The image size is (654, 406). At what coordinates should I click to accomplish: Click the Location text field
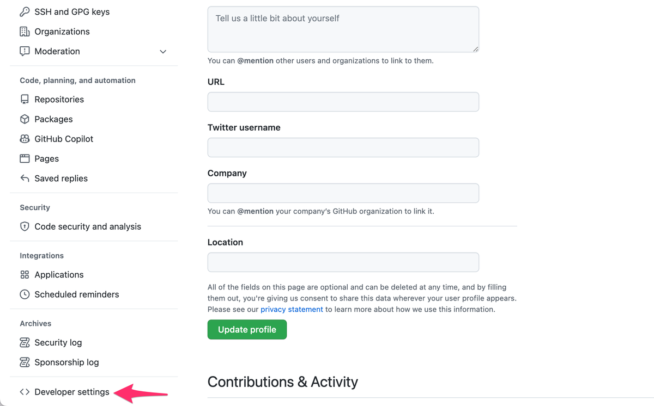point(343,262)
